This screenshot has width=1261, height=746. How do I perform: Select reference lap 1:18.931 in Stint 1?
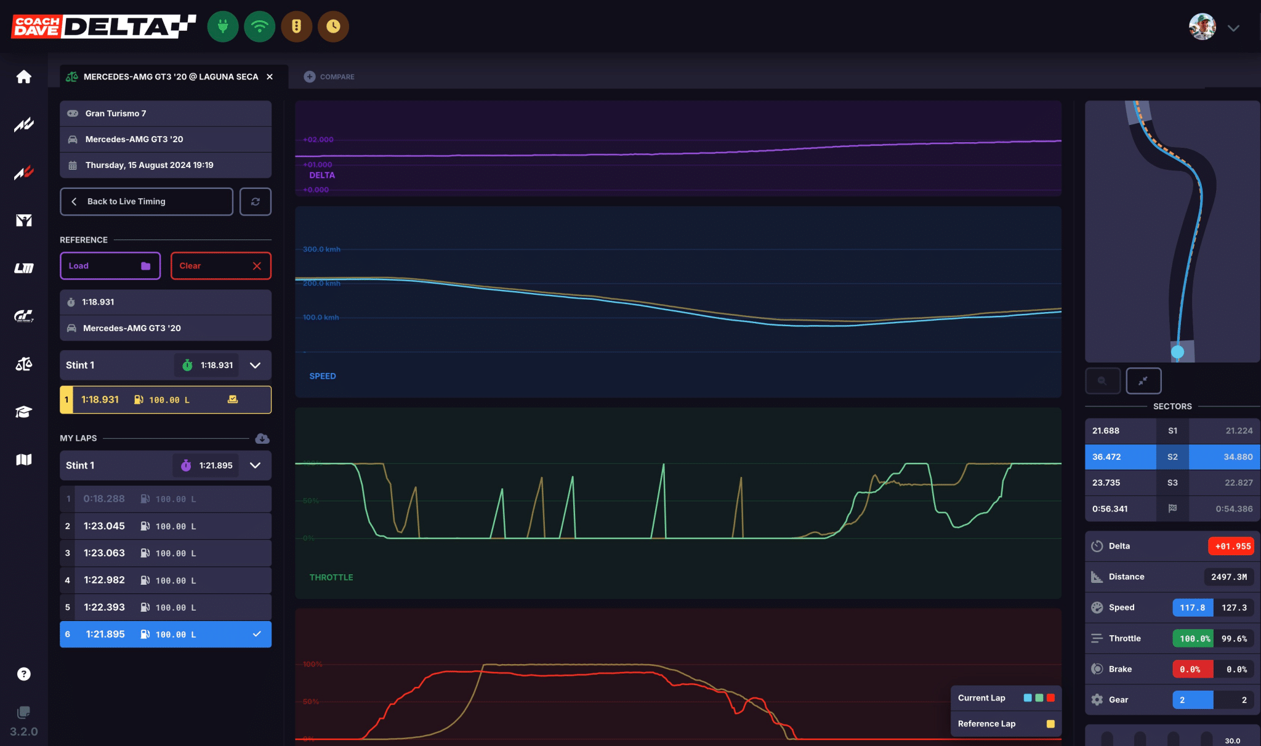pos(166,399)
